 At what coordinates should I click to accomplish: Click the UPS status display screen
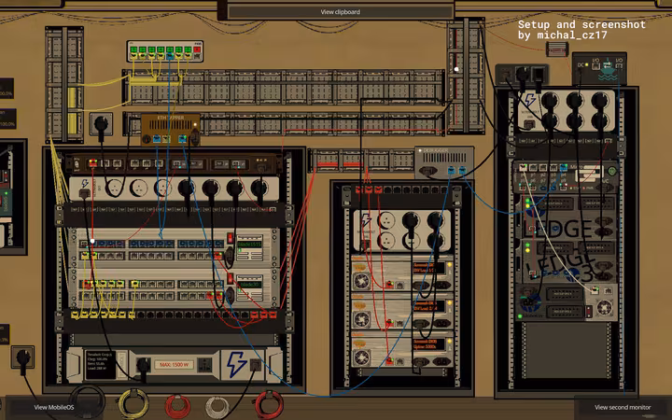point(100,365)
